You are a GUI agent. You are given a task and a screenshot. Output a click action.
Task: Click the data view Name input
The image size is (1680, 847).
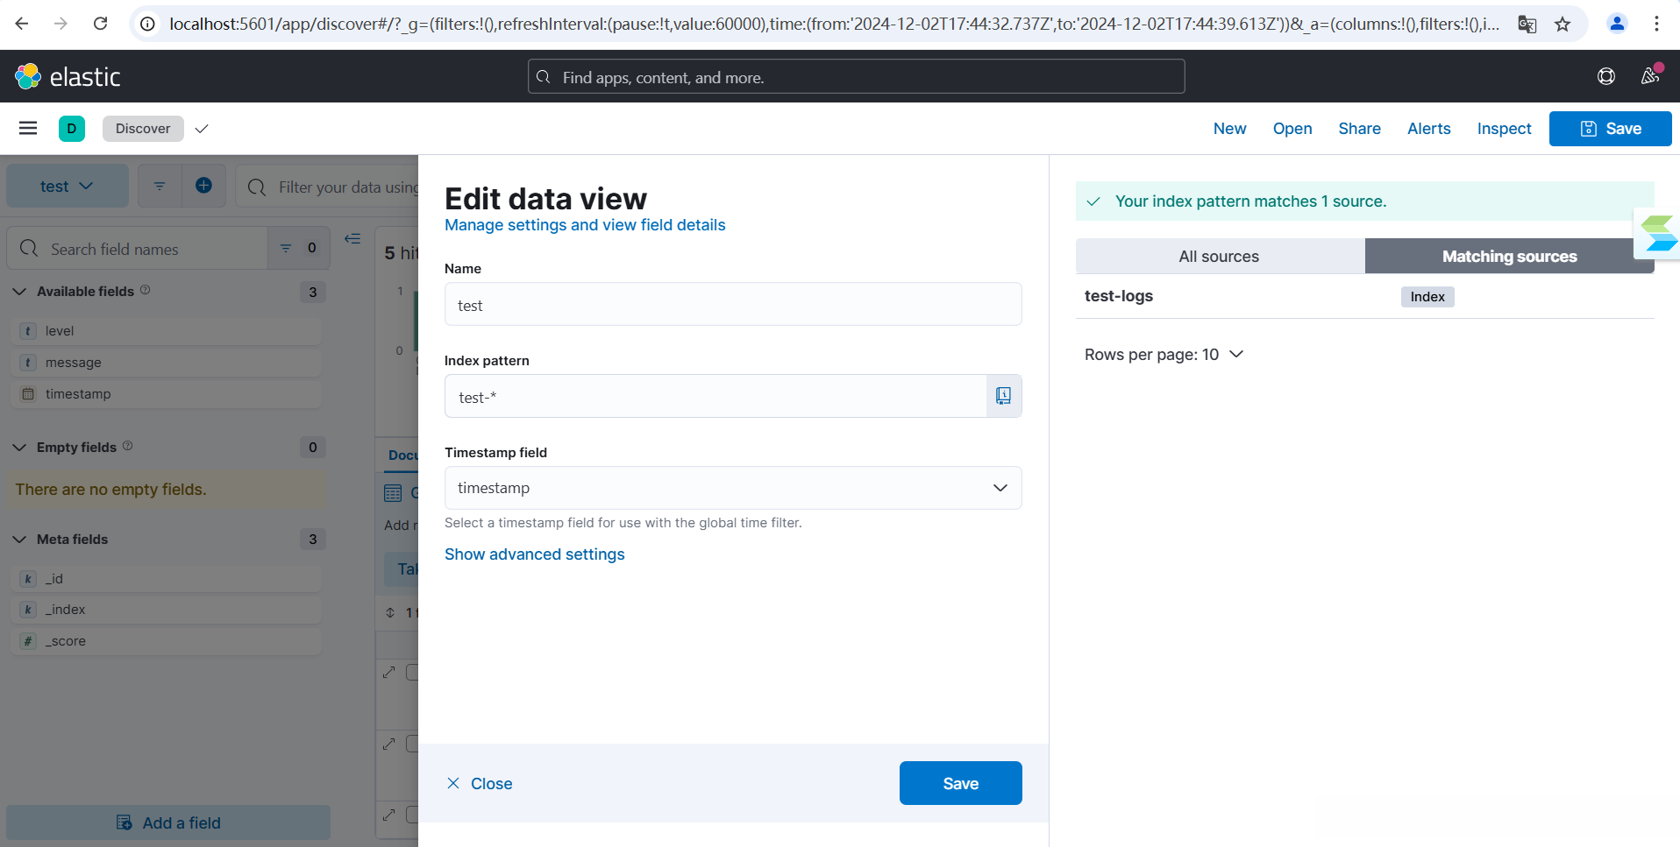(x=732, y=305)
